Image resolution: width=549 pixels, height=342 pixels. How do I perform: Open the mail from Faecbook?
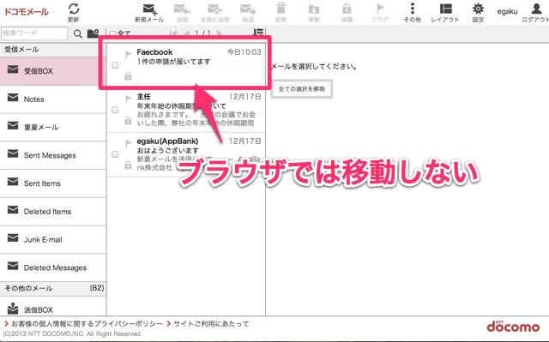tap(186, 65)
